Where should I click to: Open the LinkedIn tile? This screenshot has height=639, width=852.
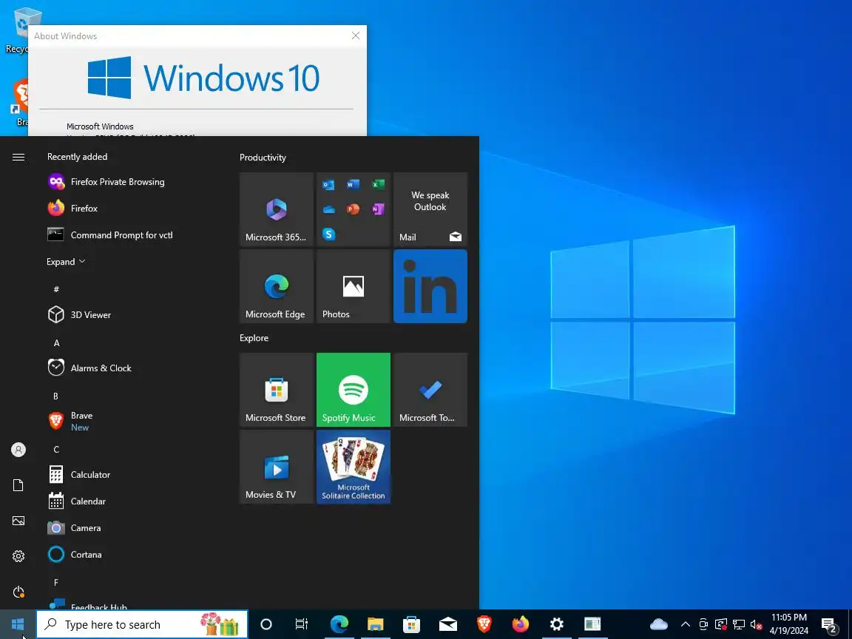point(430,286)
